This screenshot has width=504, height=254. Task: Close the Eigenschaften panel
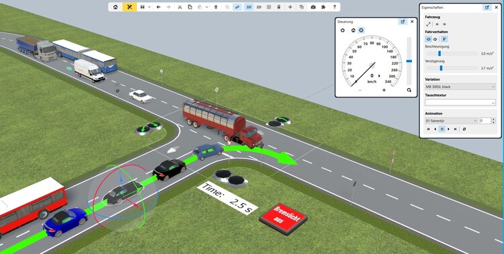click(497, 7)
